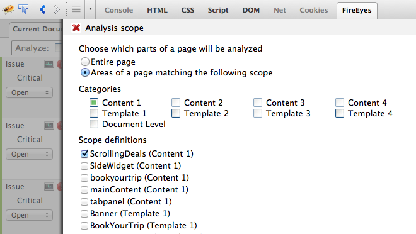Screen dimensions: 416x234
Task: Check the BookYourTrip (Template 1) scope
Action: pyautogui.click(x=84, y=226)
